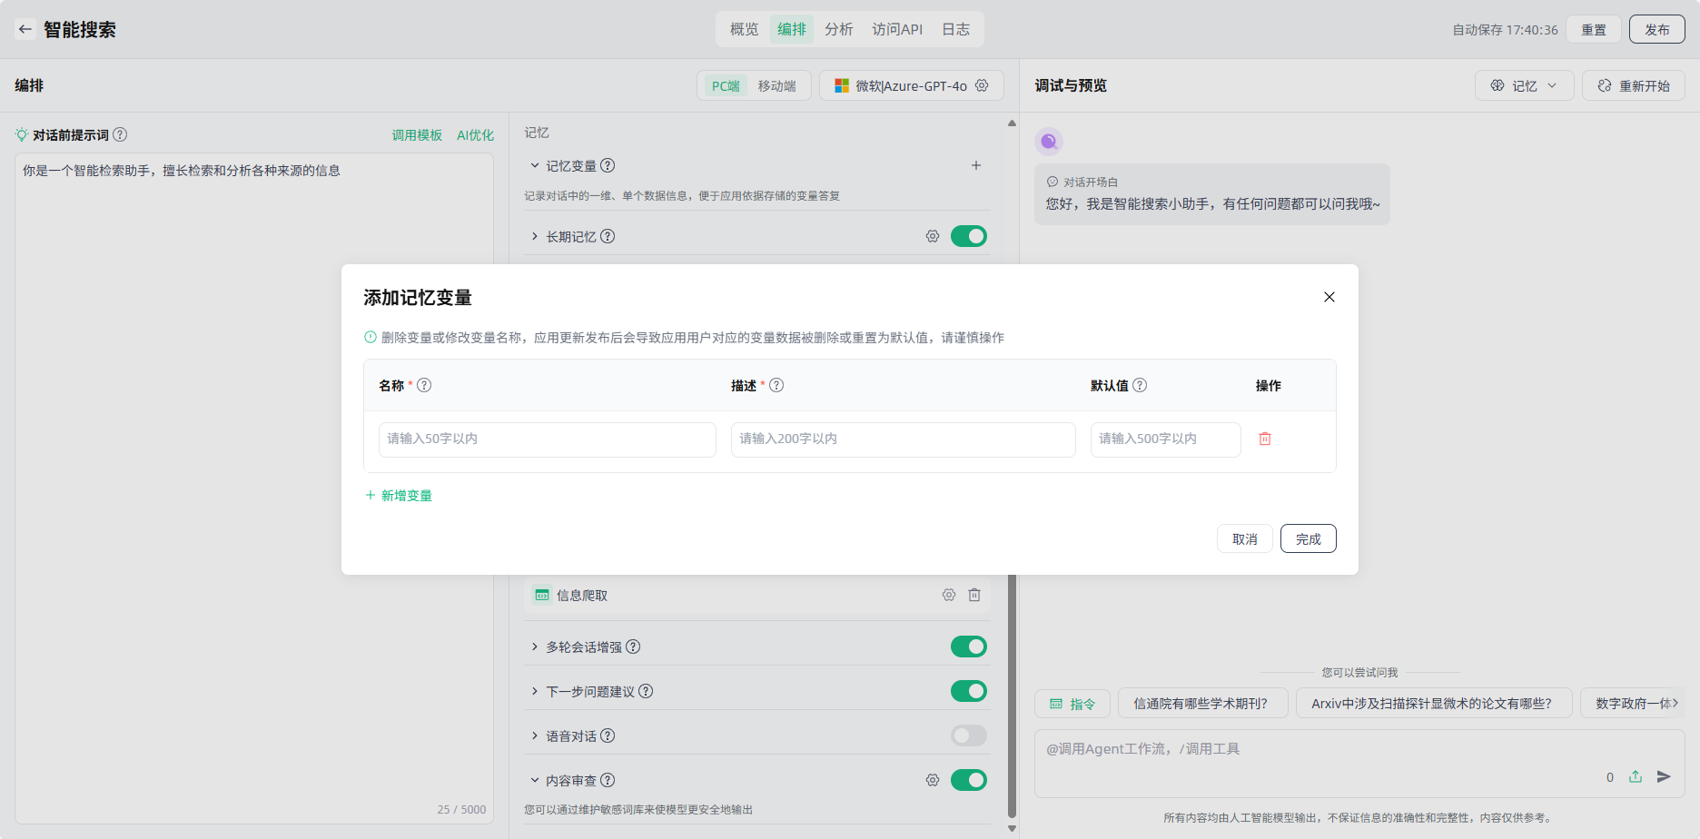
Task: Toggle off the 长期记忆 switch
Action: coord(968,236)
